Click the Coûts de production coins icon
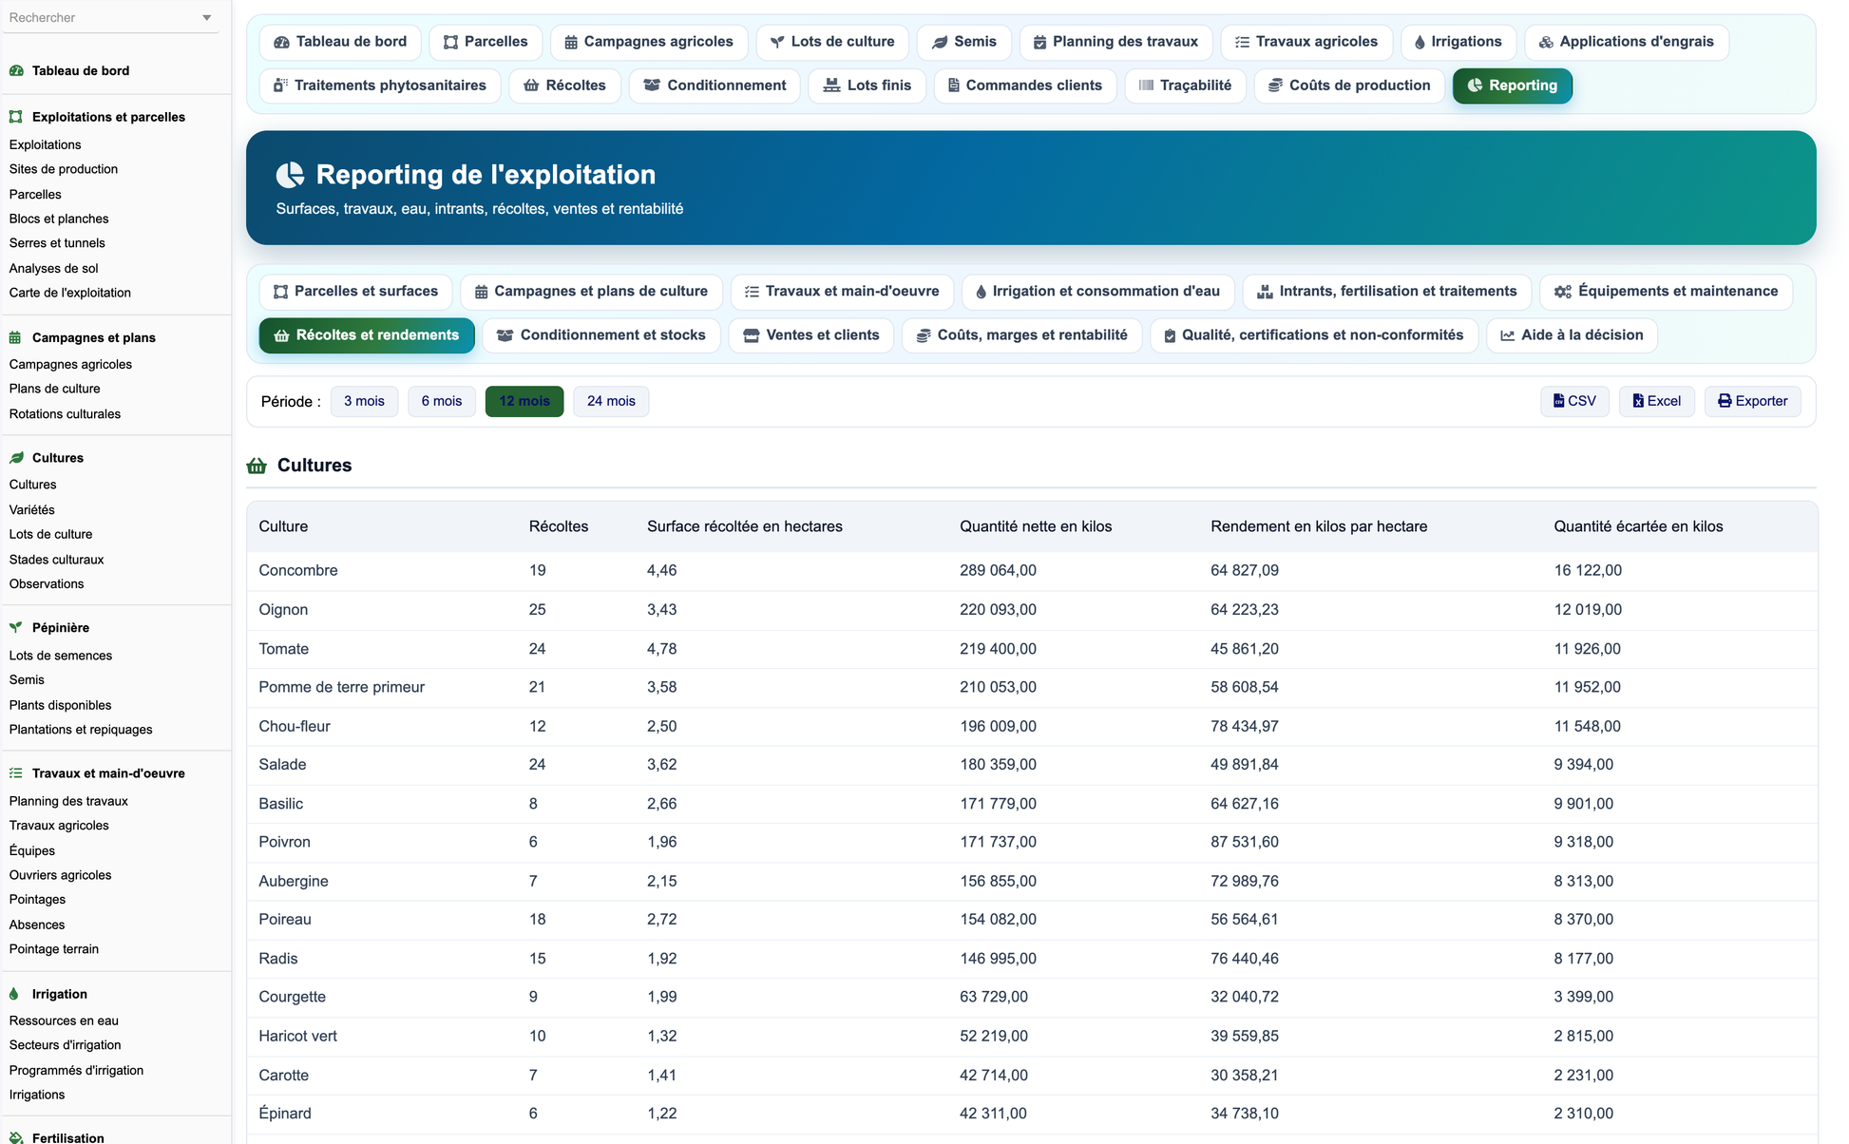Viewport: 1849px width, 1144px height. [1276, 86]
